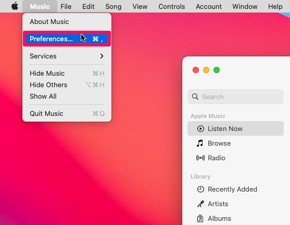Viewport: 290px width, 225px height.
Task: Open the Music menu in menu bar
Action: click(x=40, y=6)
